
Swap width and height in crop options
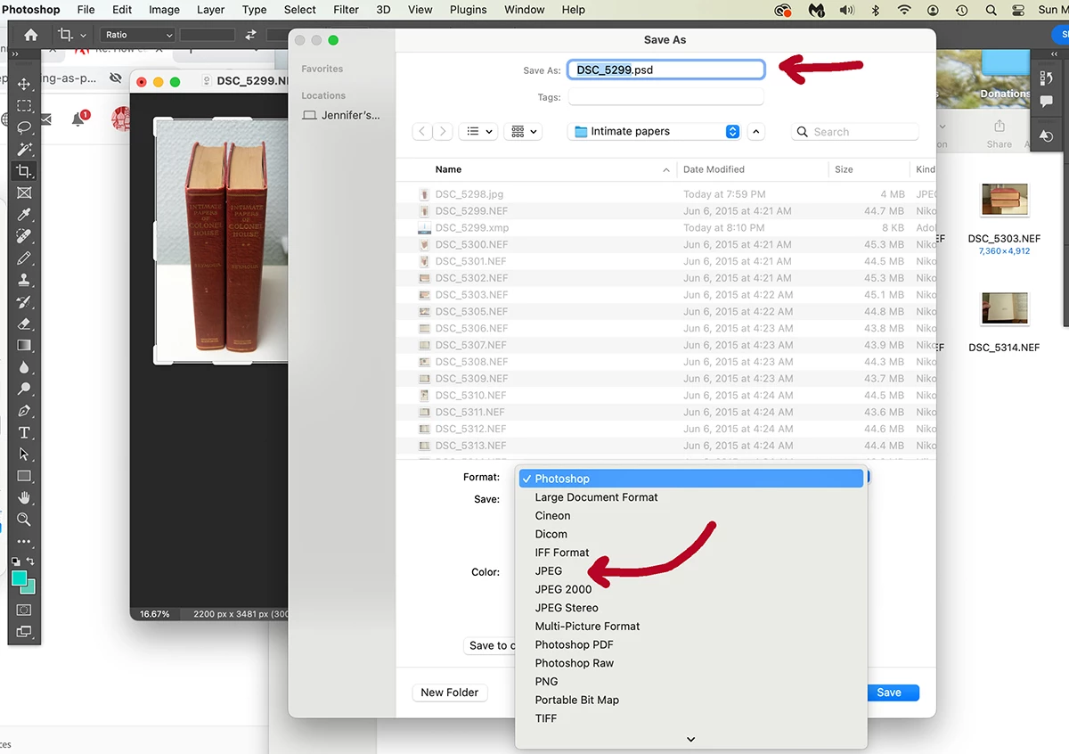(x=251, y=35)
